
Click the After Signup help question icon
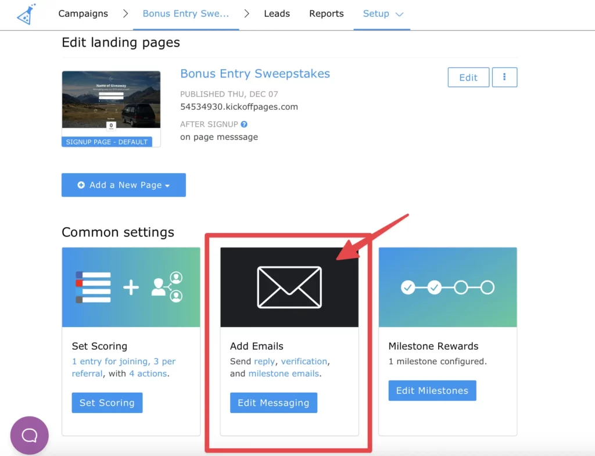244,124
